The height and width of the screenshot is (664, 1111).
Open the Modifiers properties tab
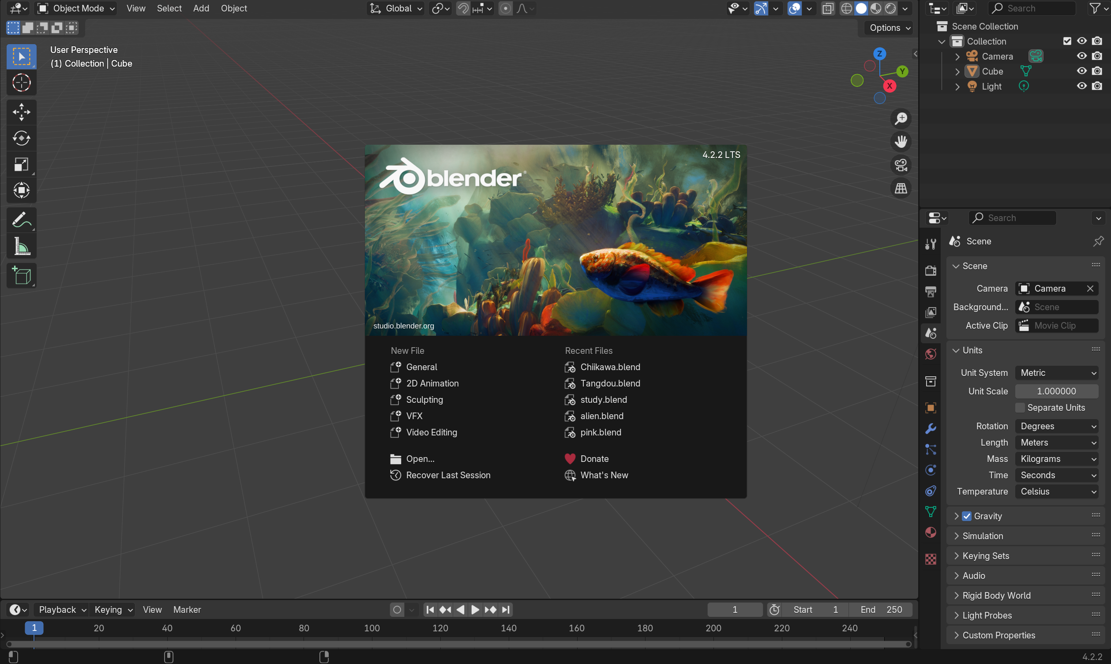pyautogui.click(x=931, y=429)
